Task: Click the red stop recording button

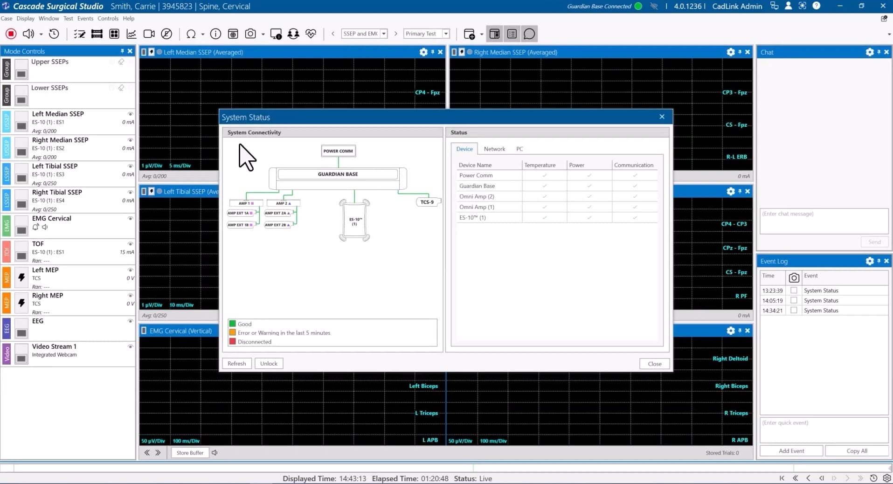Action: [x=11, y=34]
